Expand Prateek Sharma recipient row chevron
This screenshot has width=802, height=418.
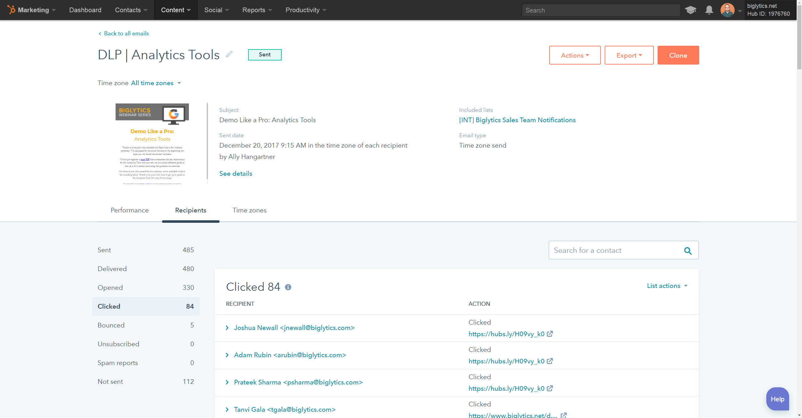[x=227, y=382]
